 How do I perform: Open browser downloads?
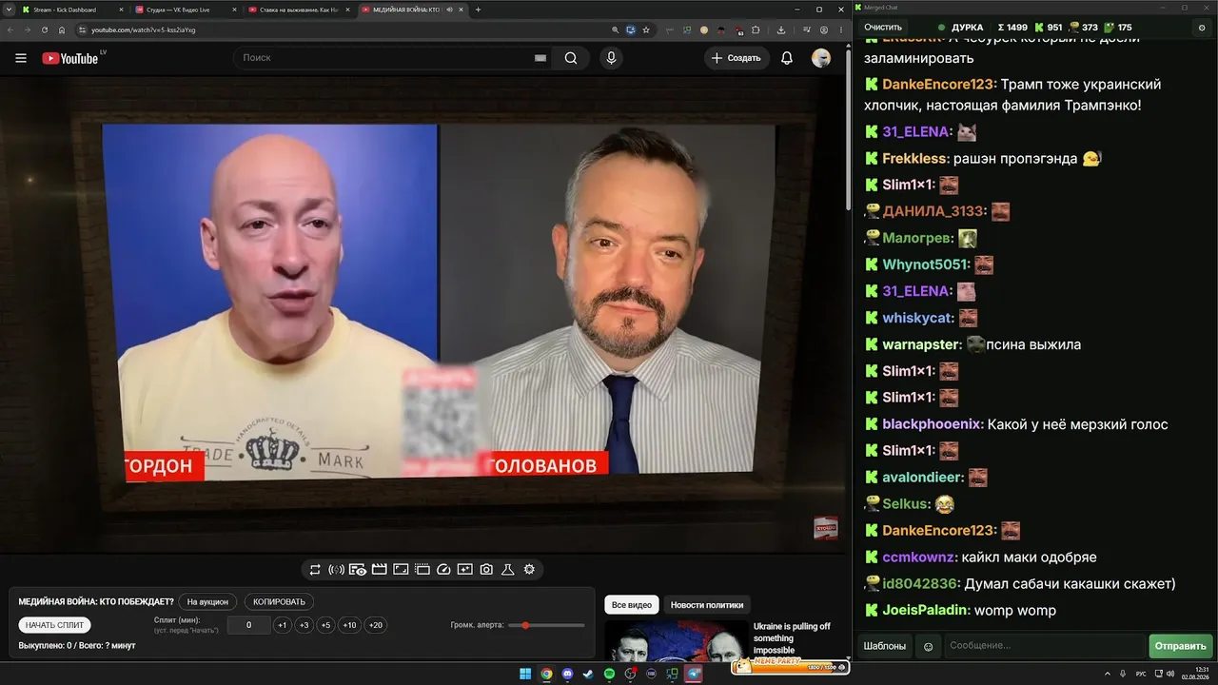(x=781, y=29)
